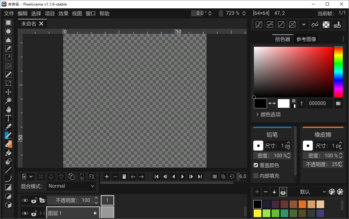349x219 pixels.
Task: Select the Eraser tool
Action: click(8, 144)
